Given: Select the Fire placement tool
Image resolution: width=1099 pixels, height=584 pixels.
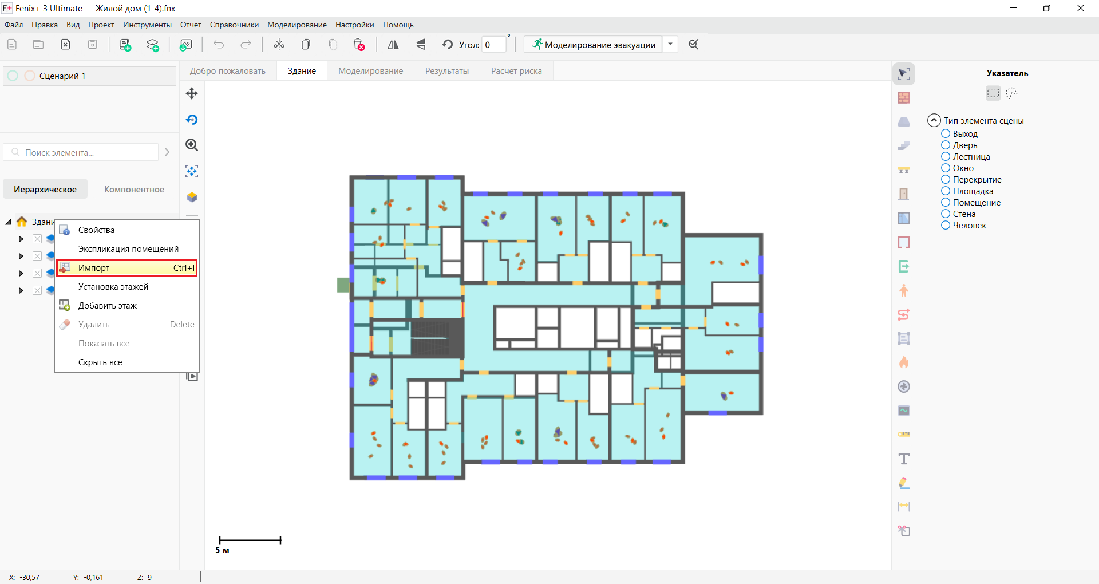Looking at the screenshot, I should click(904, 362).
